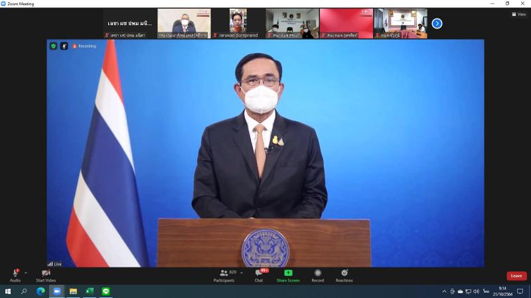The height and width of the screenshot is (298, 531).
Task: Click the main speaker video
Action: [x=265, y=154]
